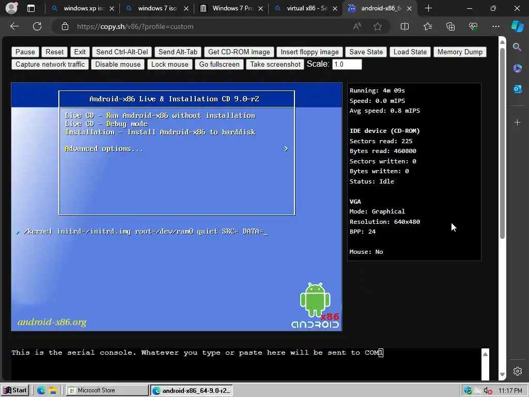The image size is (529, 397).
Task: Open a new browser tab
Action: coord(428,8)
